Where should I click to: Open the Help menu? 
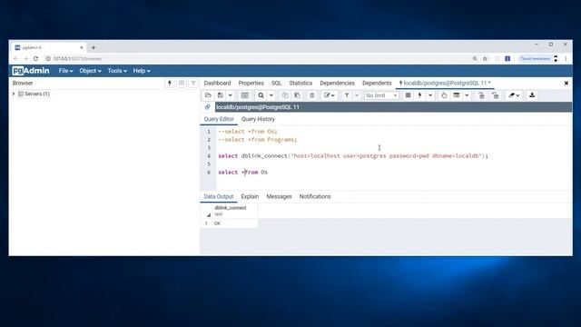coord(142,71)
